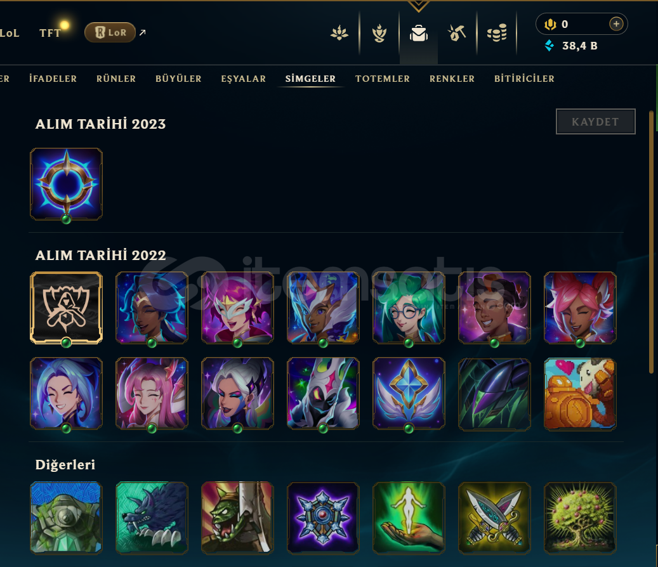Go to the RÜNLER tab
The width and height of the screenshot is (658, 567).
coord(116,79)
